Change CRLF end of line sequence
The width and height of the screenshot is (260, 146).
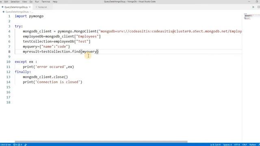(245, 145)
